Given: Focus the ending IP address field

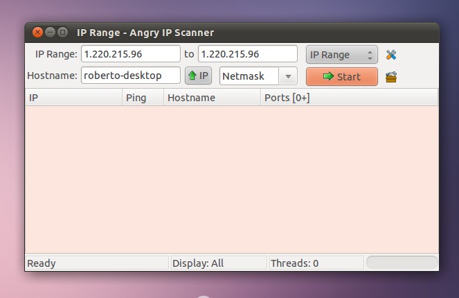Looking at the screenshot, I should click(x=248, y=54).
